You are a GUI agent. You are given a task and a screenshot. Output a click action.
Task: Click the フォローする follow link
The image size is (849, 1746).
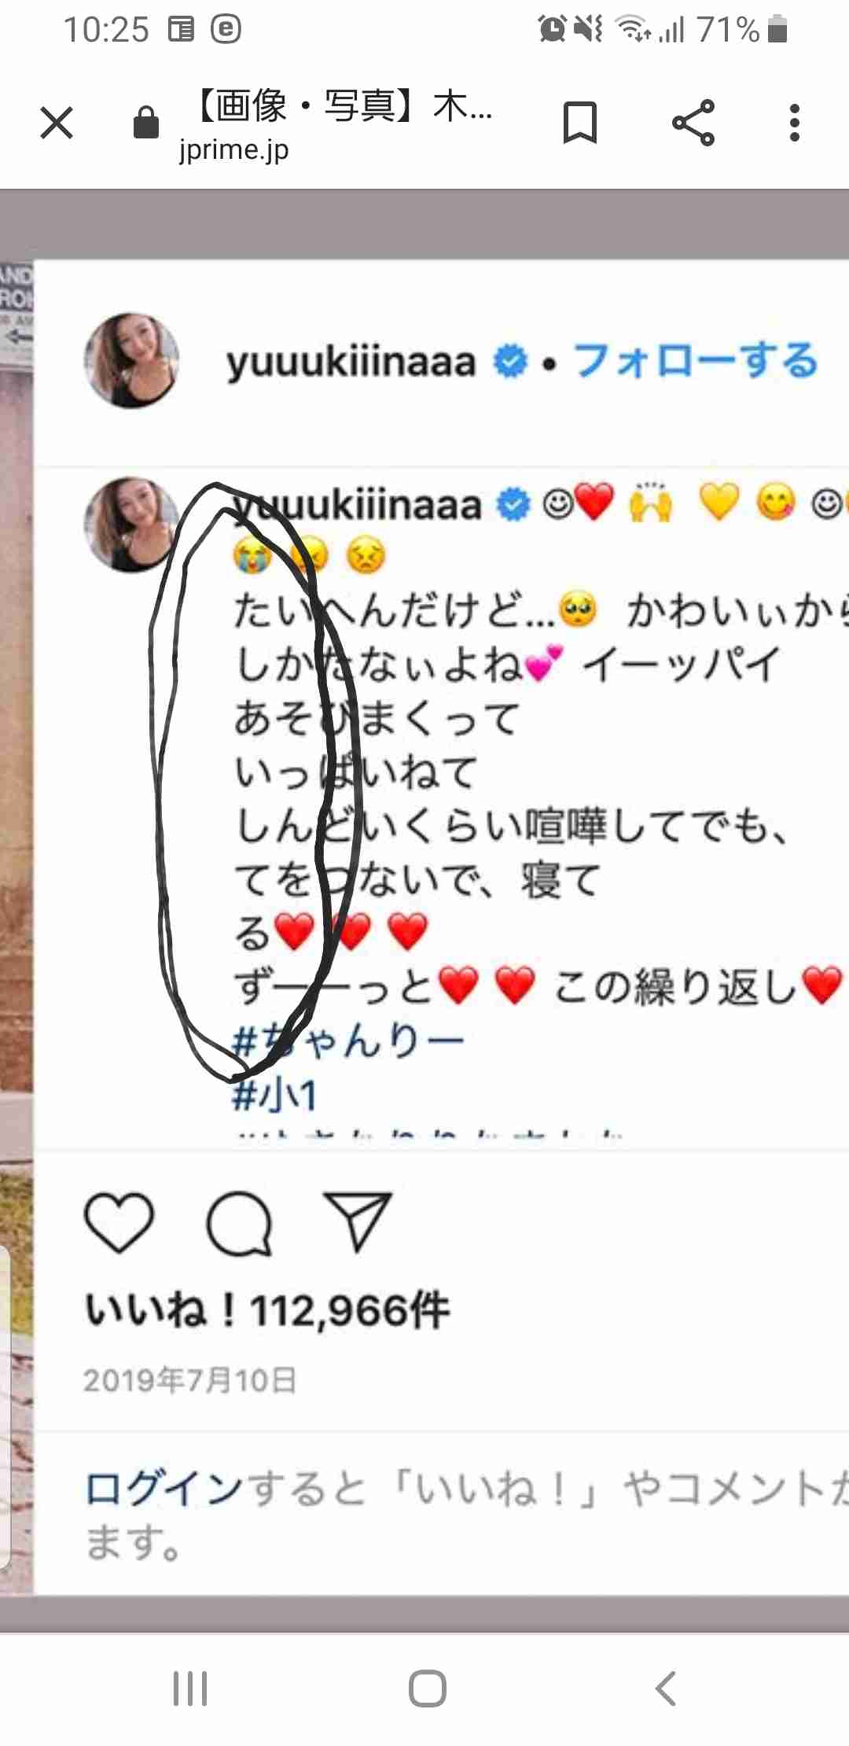[x=696, y=361]
